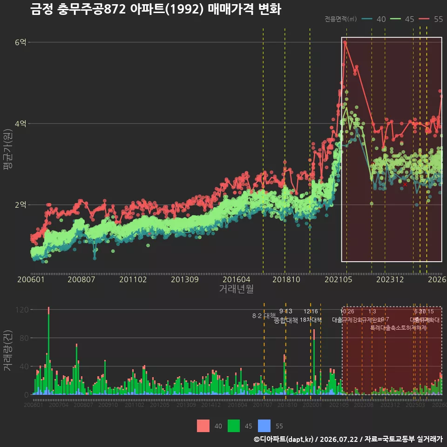Click the red 55㎡ peak point near 6억
Viewport: 447px width, 447px height.
coord(345,42)
